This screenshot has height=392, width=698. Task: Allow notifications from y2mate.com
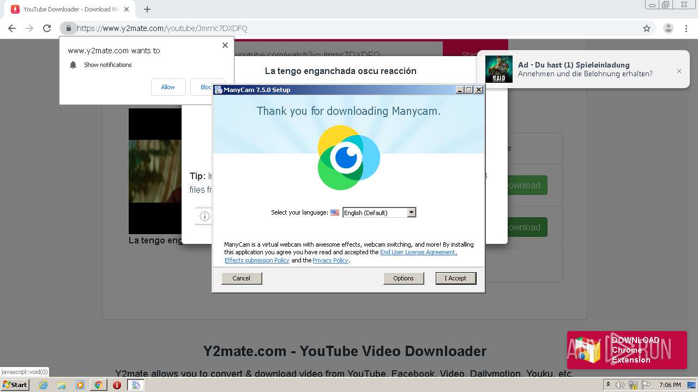click(168, 87)
